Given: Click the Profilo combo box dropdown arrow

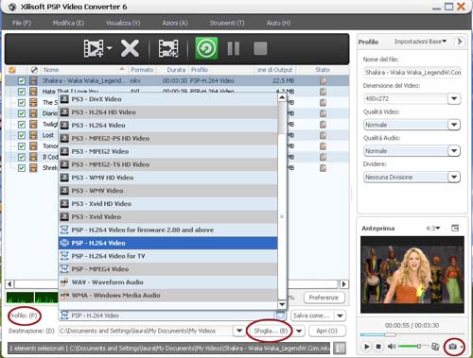Looking at the screenshot, I should (x=280, y=315).
